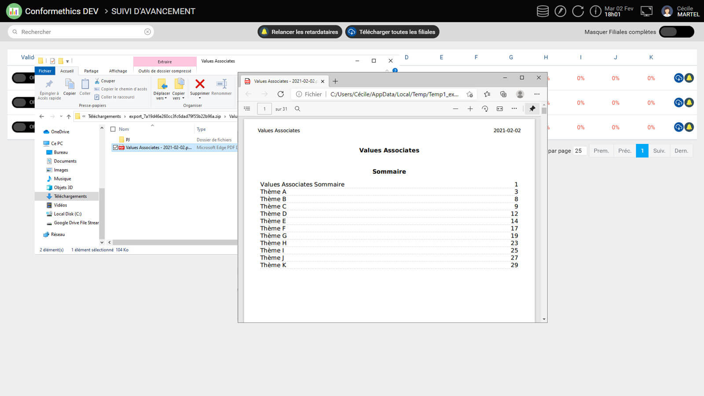Click the refresh icon in Conformethics header
The width and height of the screenshot is (704, 396).
578,11
